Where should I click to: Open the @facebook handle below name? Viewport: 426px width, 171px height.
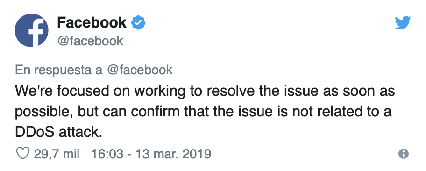90,41
